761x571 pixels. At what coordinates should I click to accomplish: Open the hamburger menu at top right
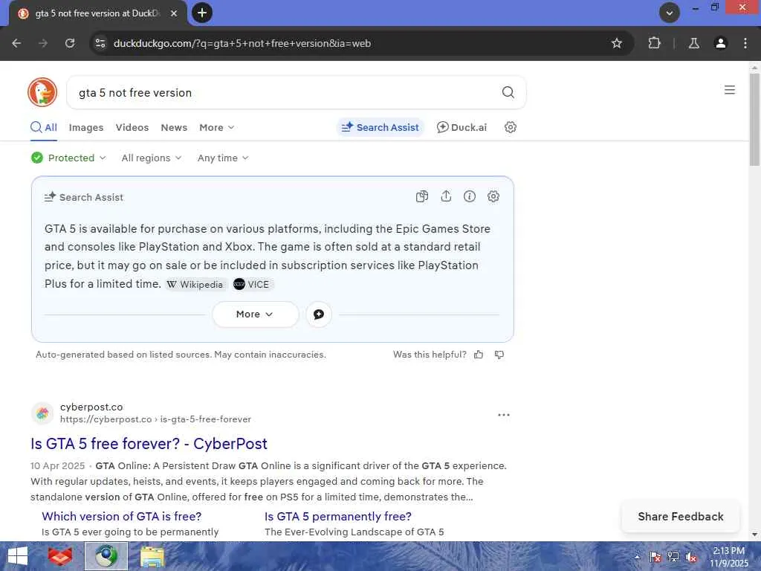(729, 90)
